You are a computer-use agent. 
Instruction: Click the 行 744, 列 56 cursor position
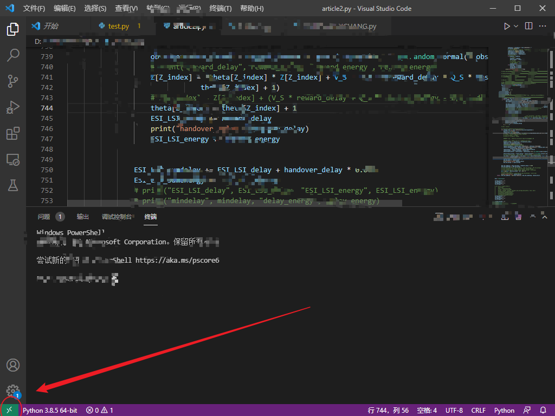tap(388, 411)
